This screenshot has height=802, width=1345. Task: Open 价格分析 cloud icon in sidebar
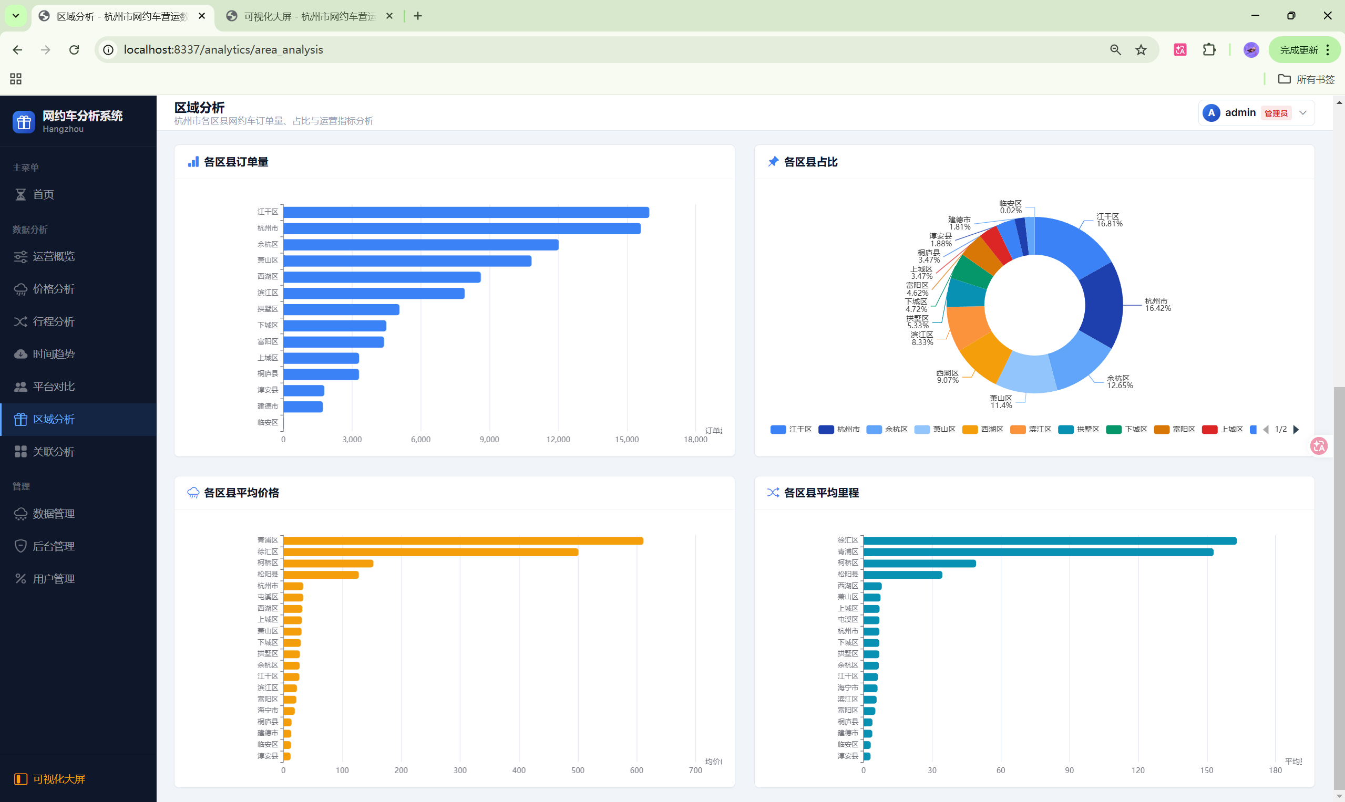pos(20,289)
